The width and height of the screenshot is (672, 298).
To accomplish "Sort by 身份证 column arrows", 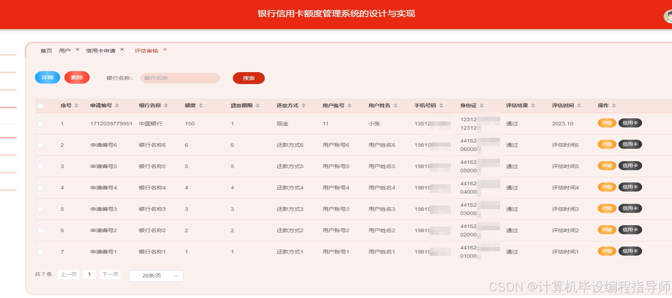I will click(482, 105).
